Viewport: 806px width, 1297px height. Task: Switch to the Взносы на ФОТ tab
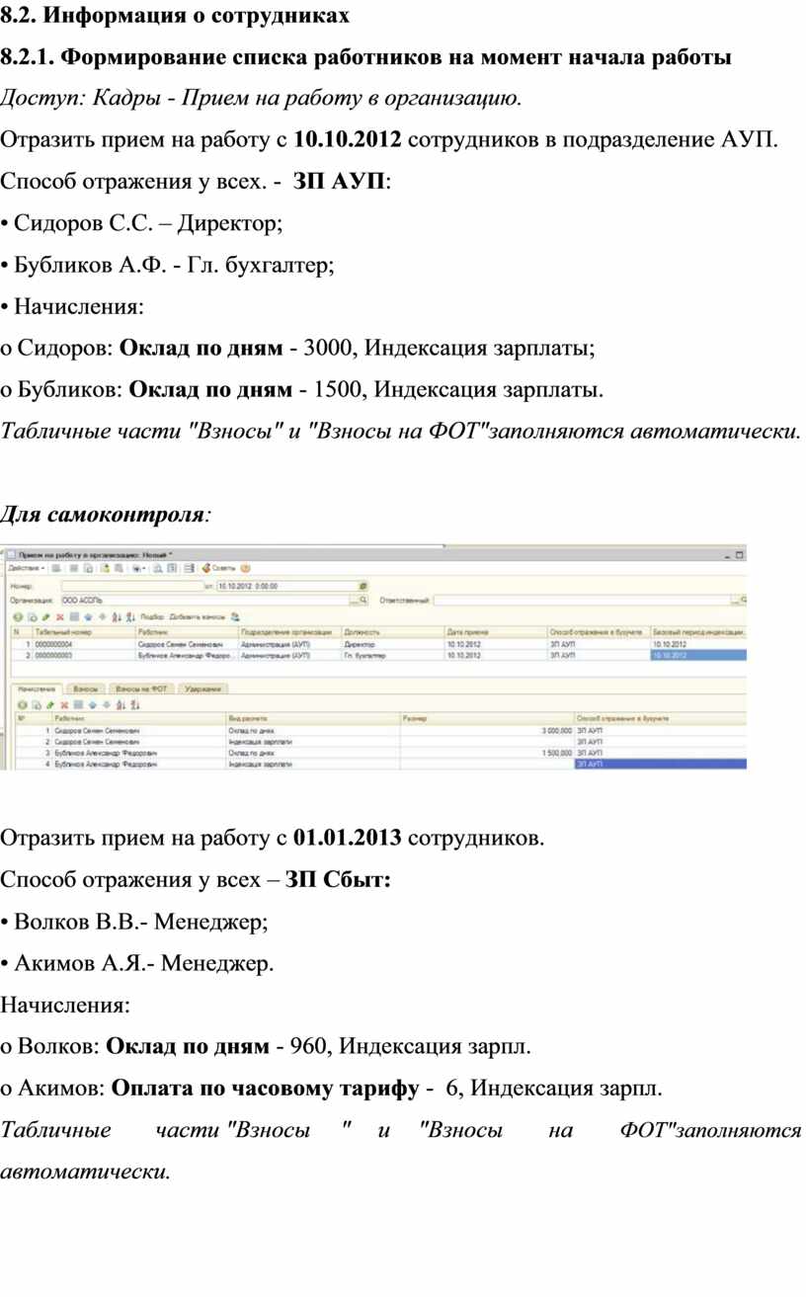click(142, 689)
